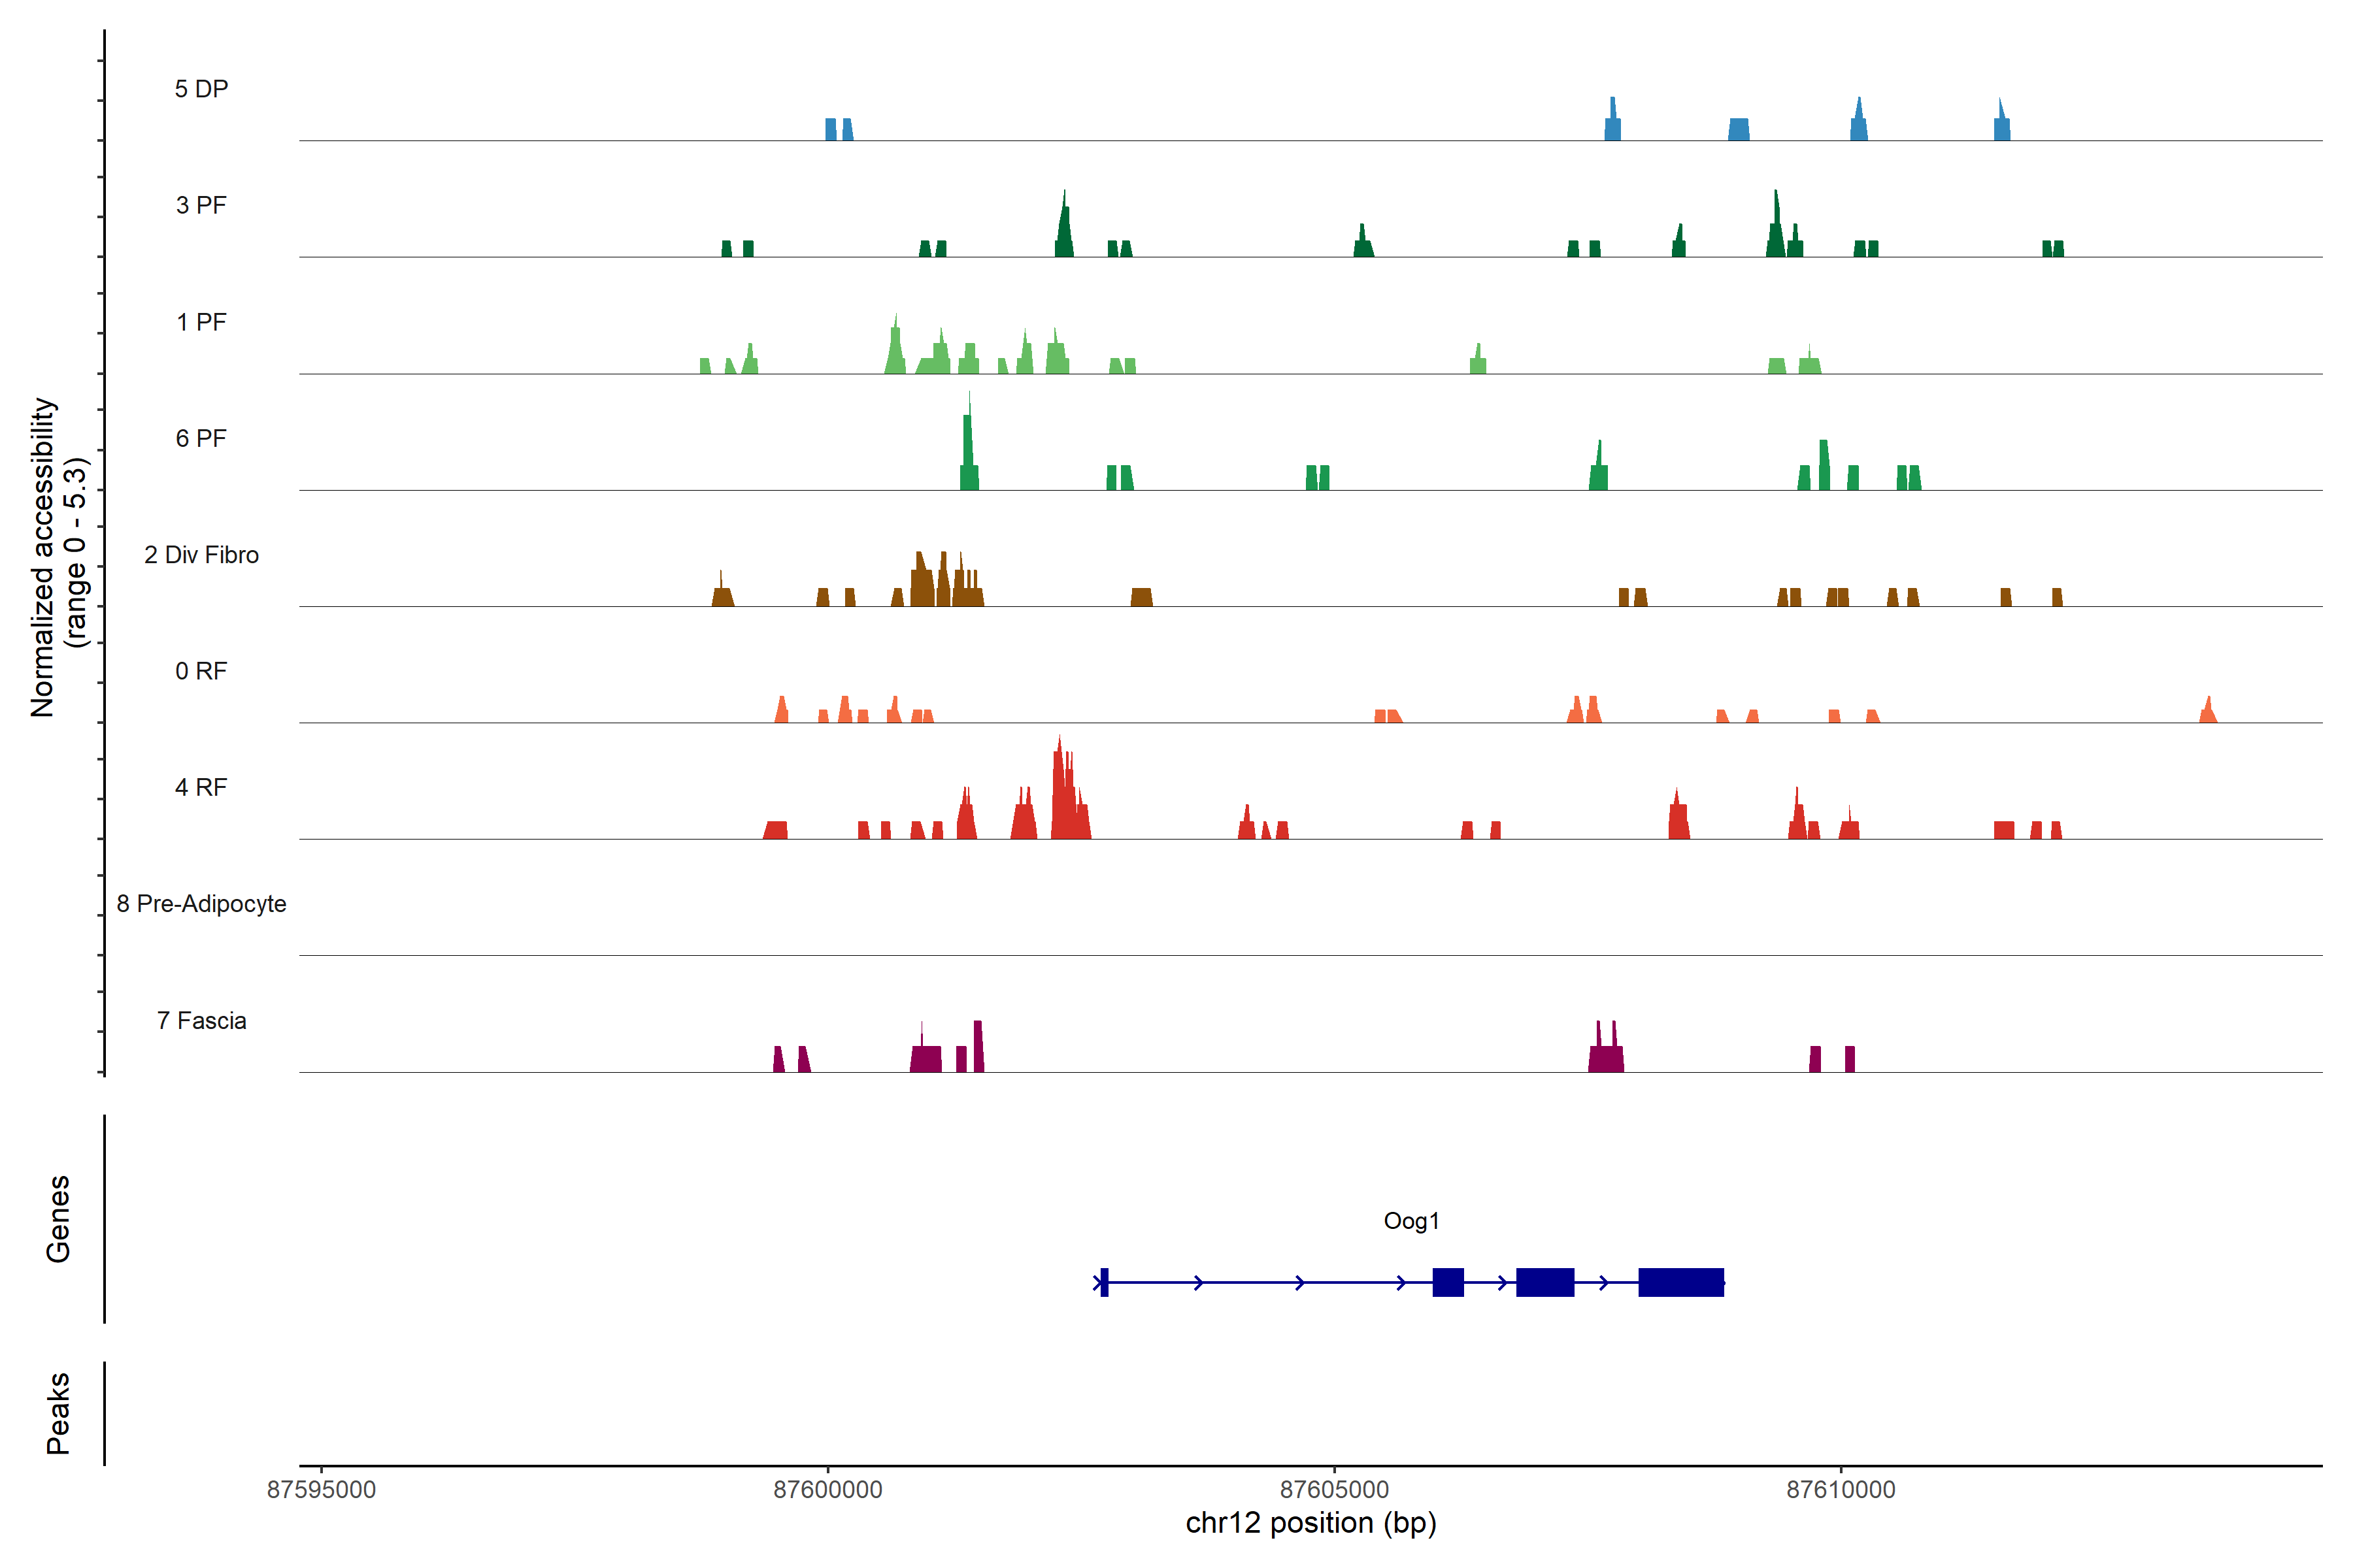Click the 87610000 axis tick label
This screenshot has width=2353, height=1568.
(x=1841, y=1490)
